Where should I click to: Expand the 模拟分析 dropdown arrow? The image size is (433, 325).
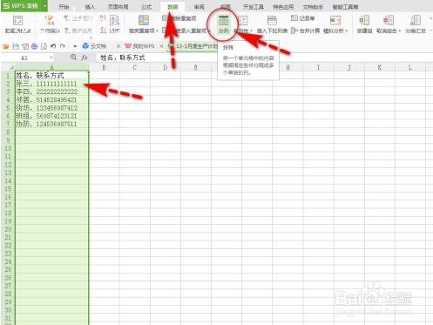pos(347,30)
